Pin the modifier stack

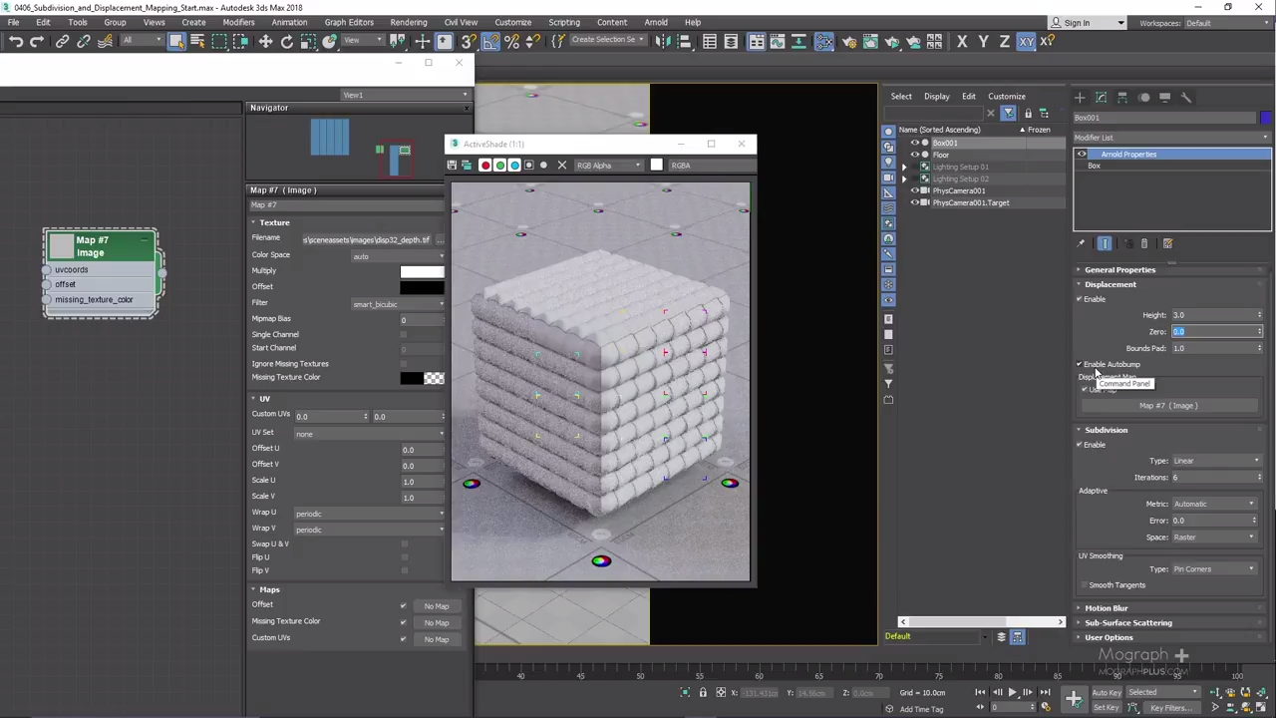[x=1081, y=243]
